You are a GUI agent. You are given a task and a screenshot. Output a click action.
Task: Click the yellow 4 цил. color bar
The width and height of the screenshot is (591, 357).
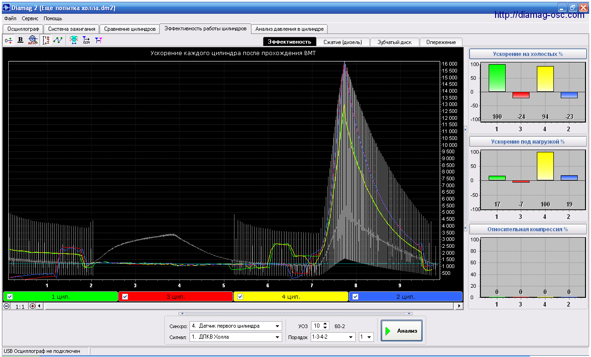(291, 296)
